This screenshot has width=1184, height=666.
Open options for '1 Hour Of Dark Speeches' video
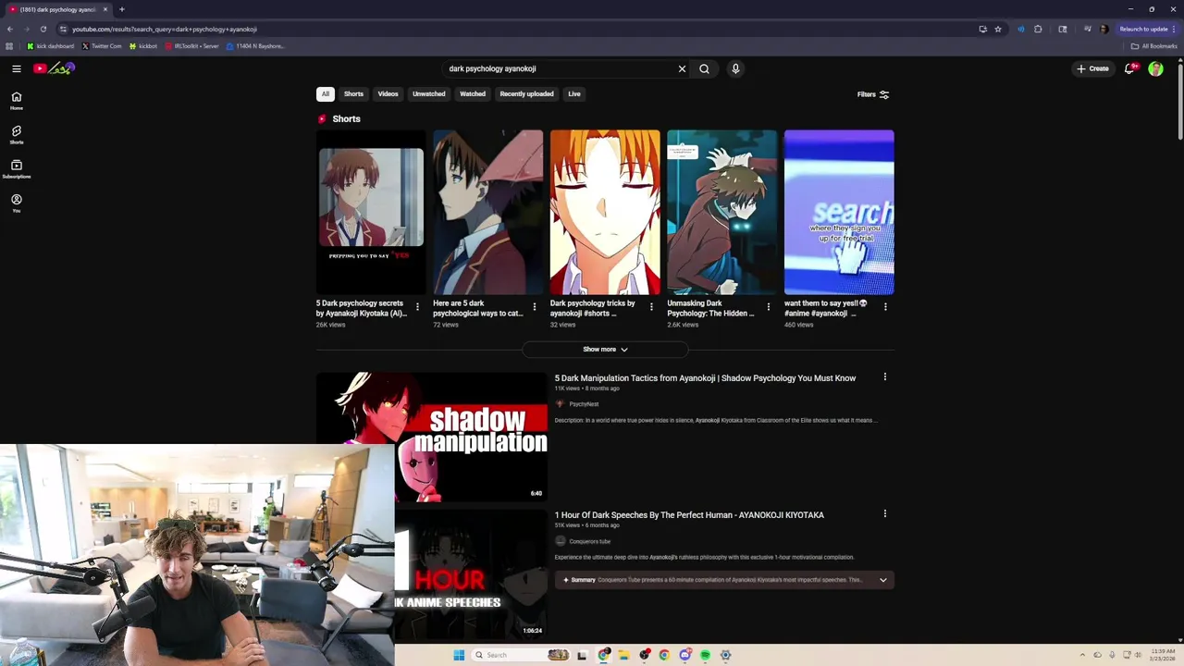[885, 513]
